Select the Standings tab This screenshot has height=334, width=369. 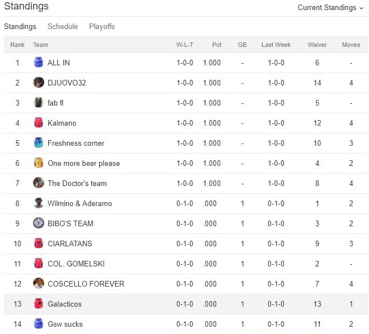tap(20, 26)
